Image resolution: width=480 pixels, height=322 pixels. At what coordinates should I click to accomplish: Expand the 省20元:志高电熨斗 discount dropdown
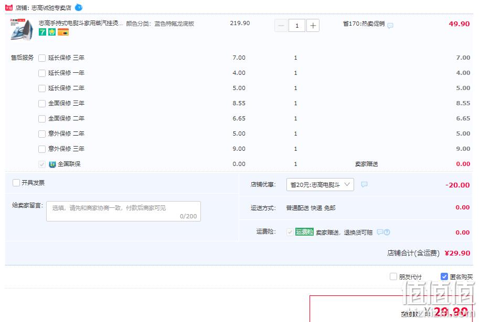pyautogui.click(x=320, y=184)
